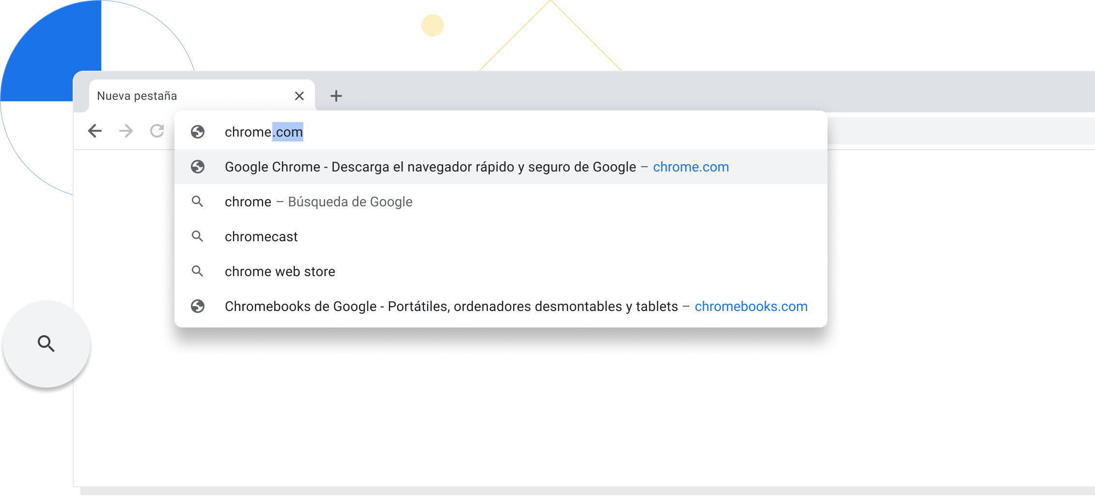Select the Nueva pestaña tab
This screenshot has height=497, width=1095.
click(x=184, y=96)
